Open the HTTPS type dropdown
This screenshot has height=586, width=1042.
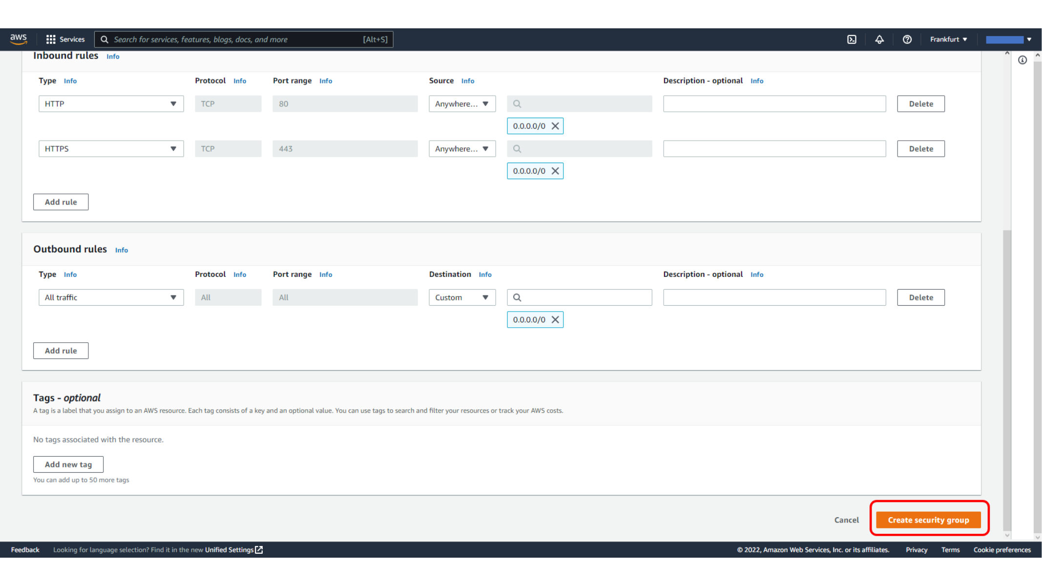pos(111,149)
